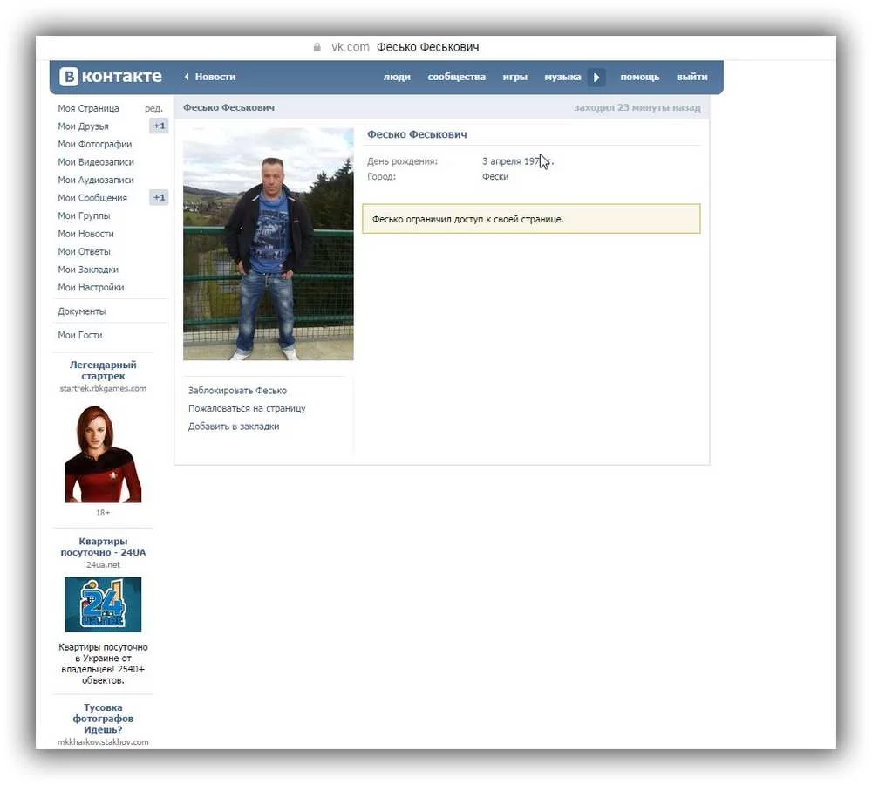Click the profile name heading Фесько Феськович
The height and width of the screenshot is (785, 872).
(x=417, y=134)
